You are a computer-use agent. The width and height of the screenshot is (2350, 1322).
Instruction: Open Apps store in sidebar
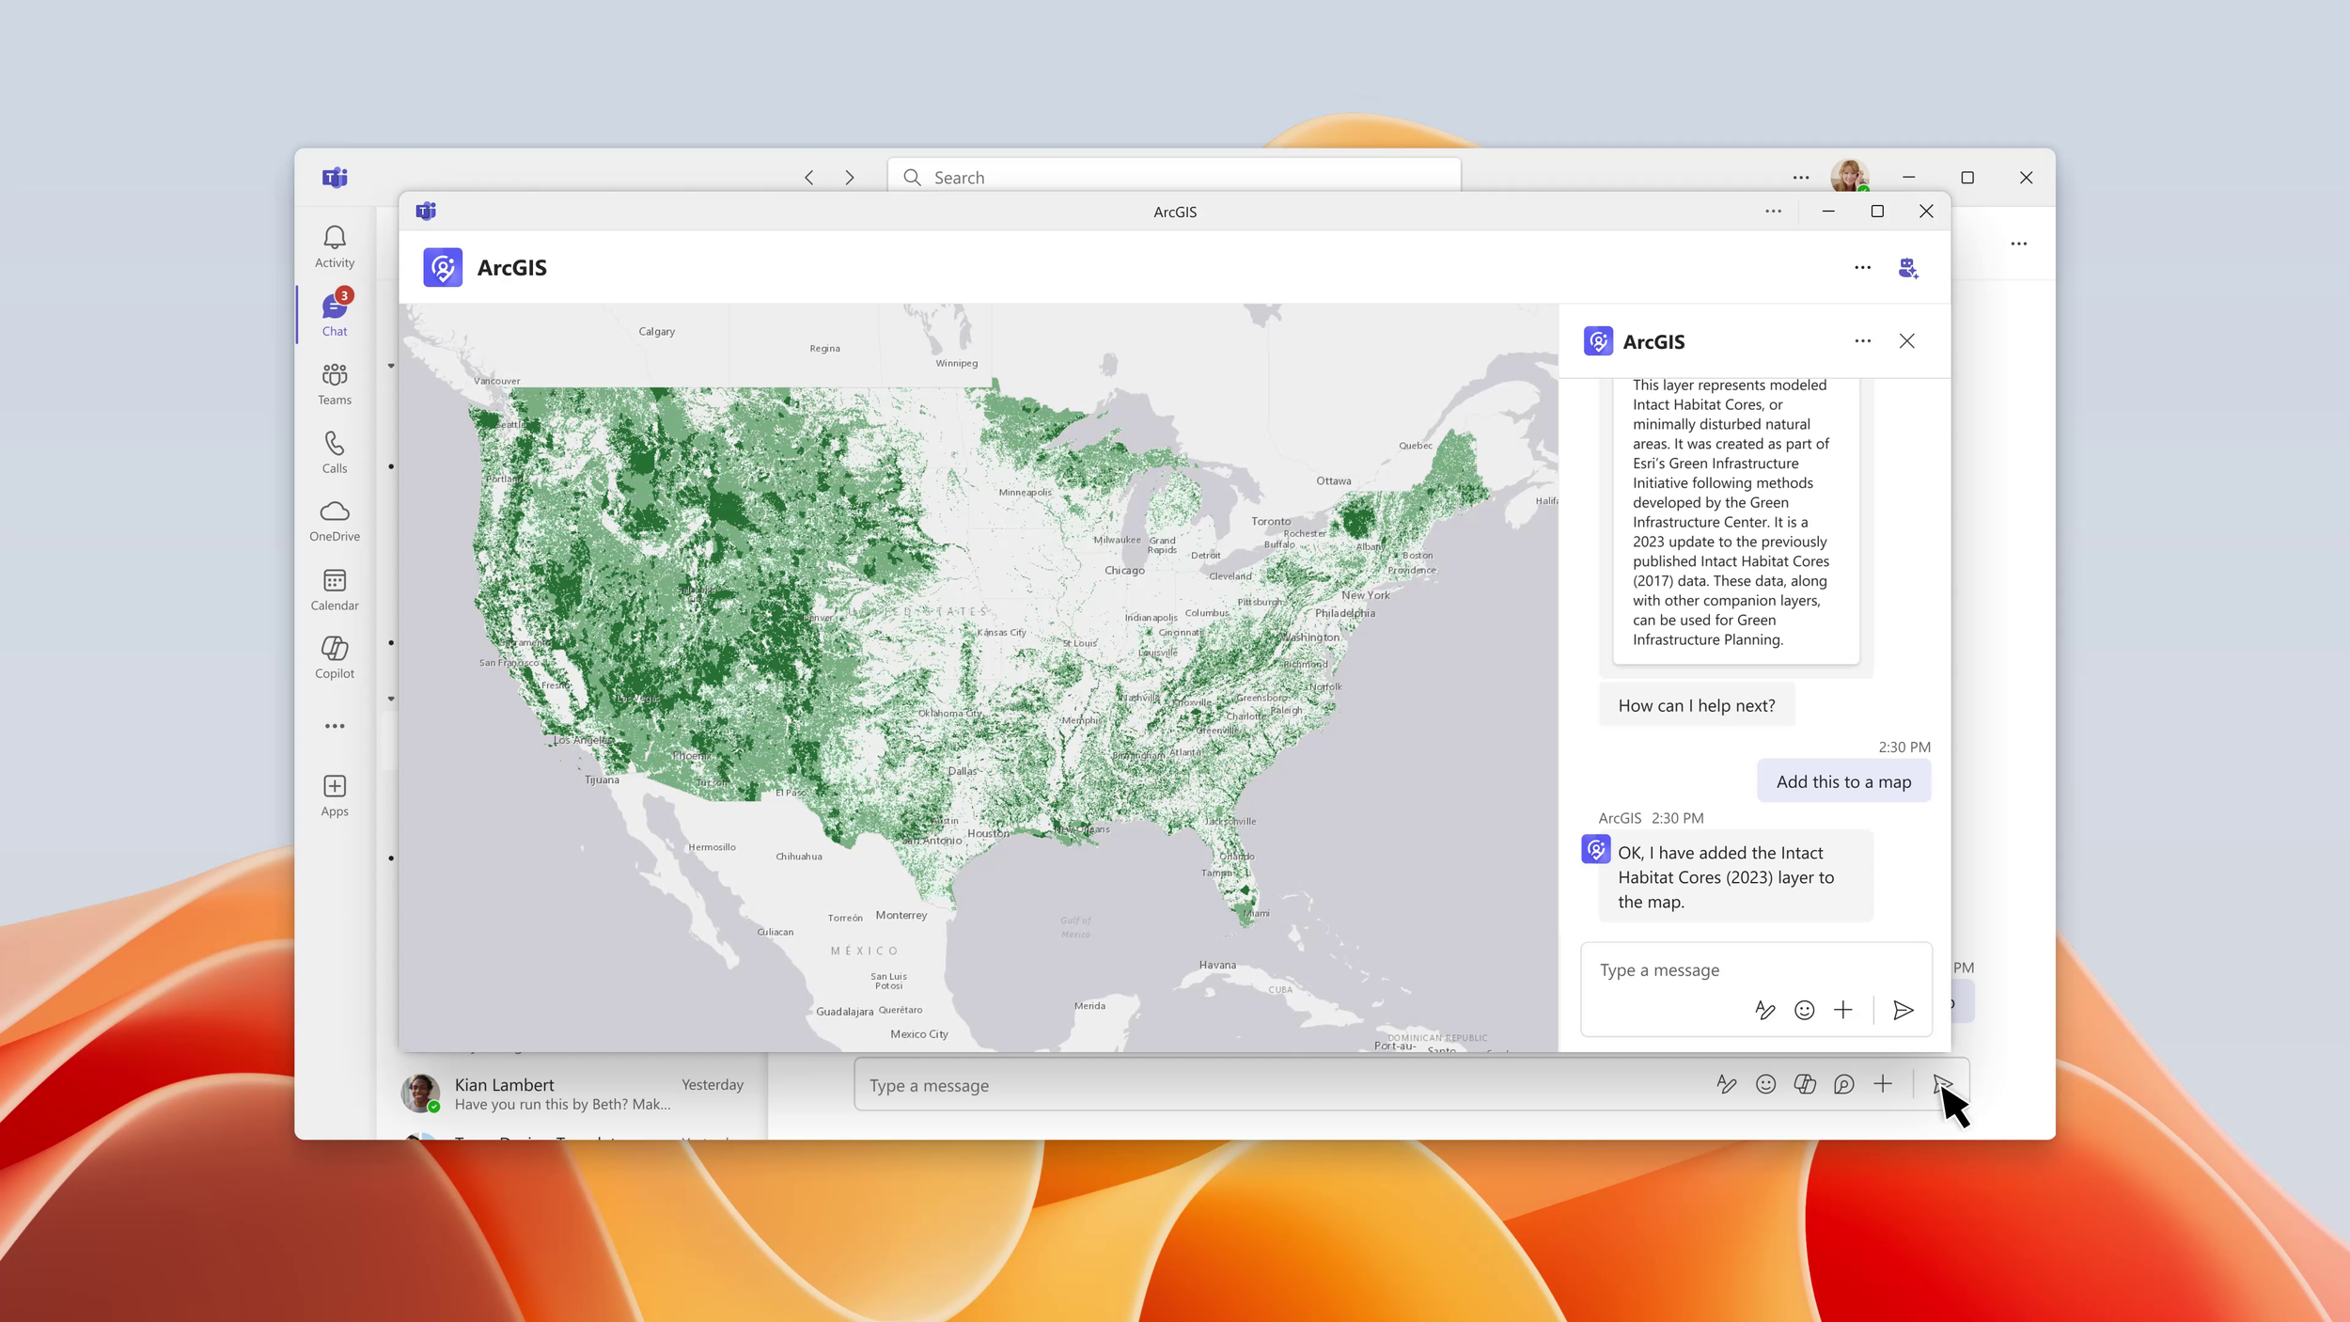tap(335, 795)
